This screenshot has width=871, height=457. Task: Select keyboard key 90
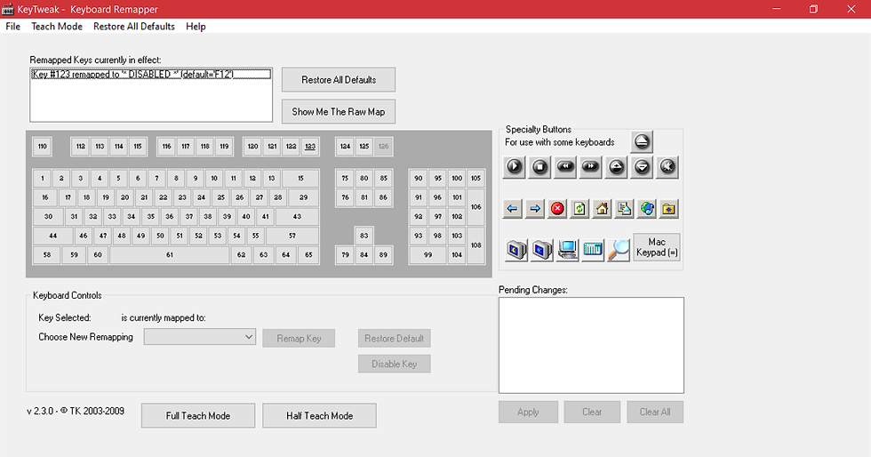click(419, 179)
